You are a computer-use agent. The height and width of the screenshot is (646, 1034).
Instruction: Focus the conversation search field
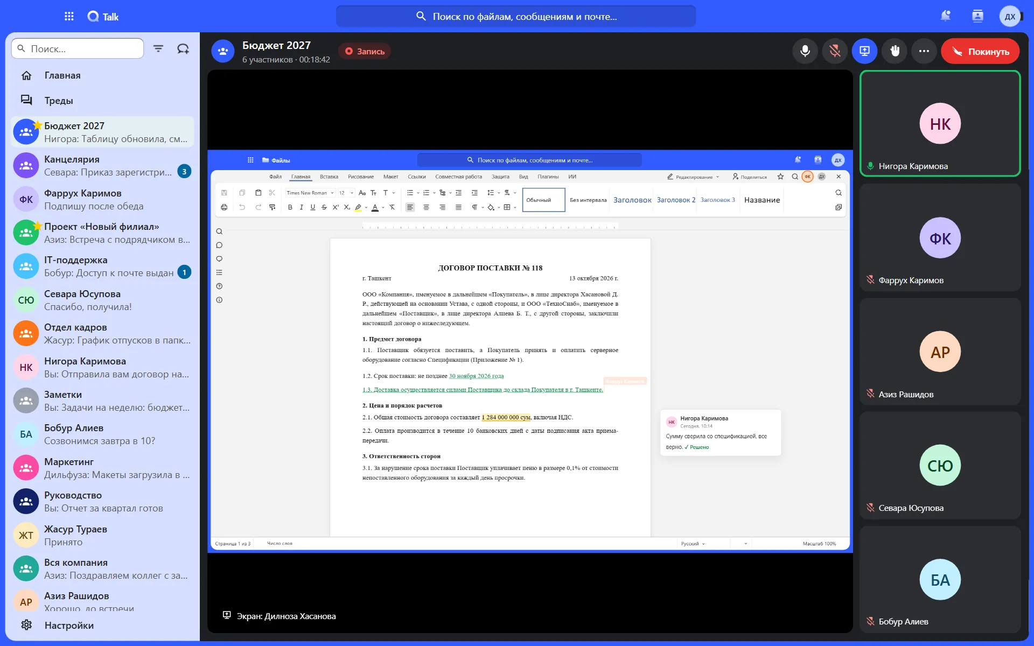point(78,48)
